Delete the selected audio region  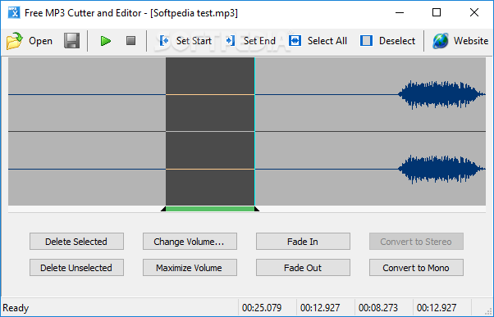click(x=76, y=241)
